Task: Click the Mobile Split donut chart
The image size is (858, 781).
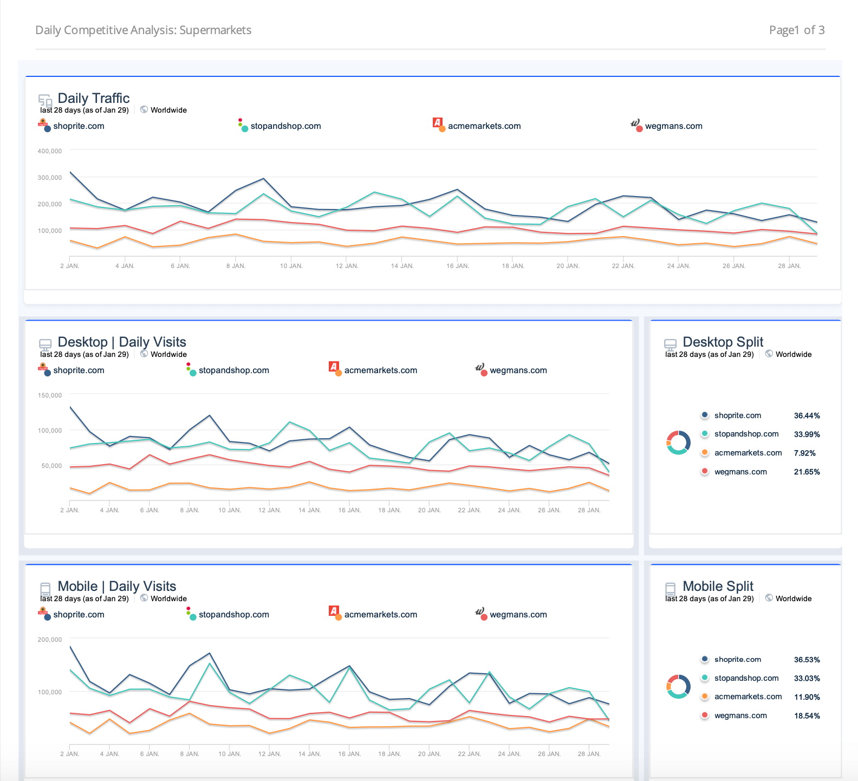Action: [678, 687]
